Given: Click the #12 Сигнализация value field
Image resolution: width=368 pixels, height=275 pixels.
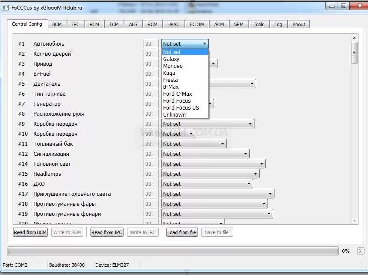Looking at the screenshot, I should point(151,154).
